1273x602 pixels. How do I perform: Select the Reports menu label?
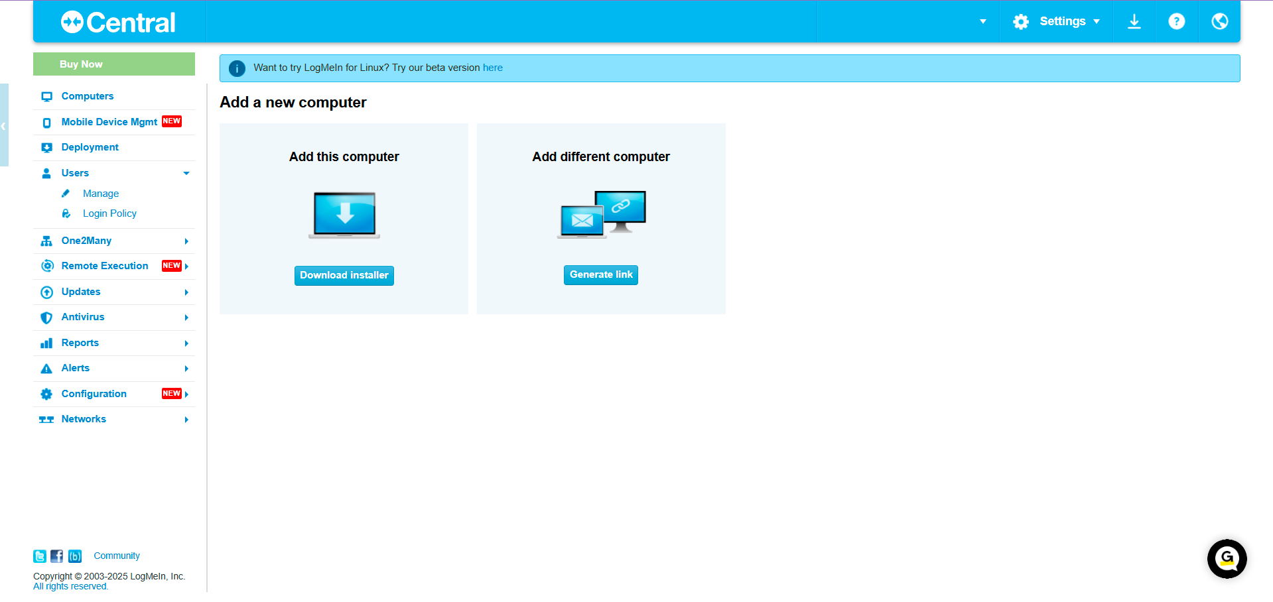(x=80, y=343)
